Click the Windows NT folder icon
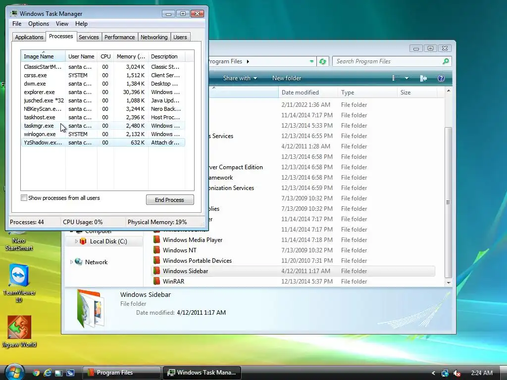This screenshot has width=507, height=380. (x=157, y=250)
